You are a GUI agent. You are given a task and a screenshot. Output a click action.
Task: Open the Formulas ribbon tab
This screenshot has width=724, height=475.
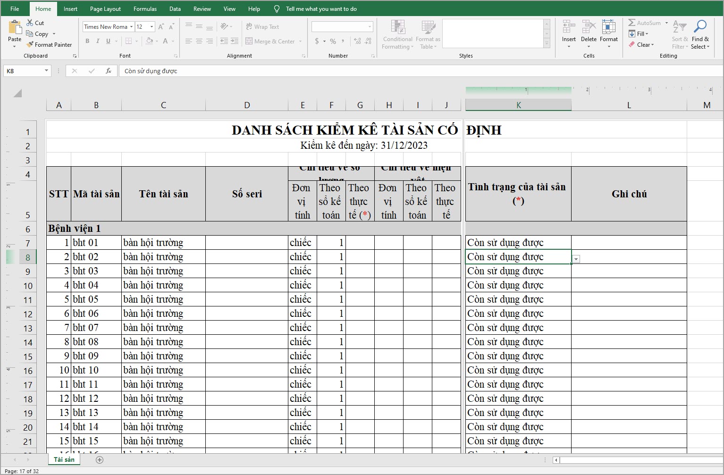(x=145, y=9)
